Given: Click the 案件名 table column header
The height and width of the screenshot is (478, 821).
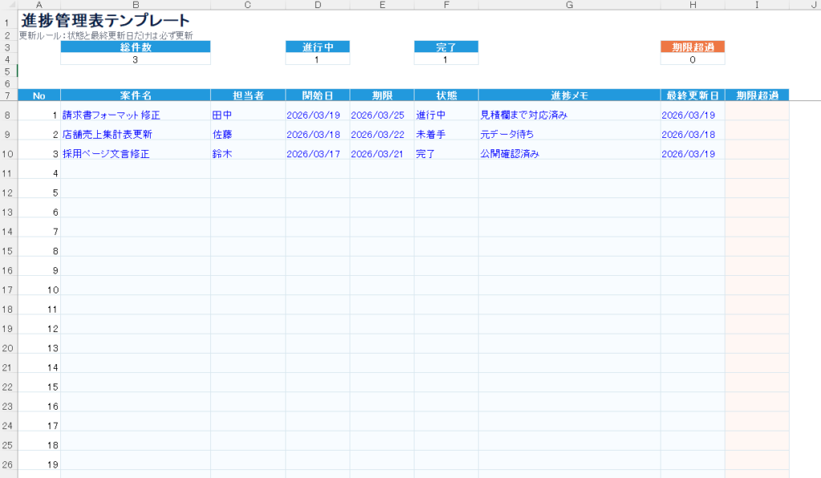Looking at the screenshot, I should coord(135,95).
